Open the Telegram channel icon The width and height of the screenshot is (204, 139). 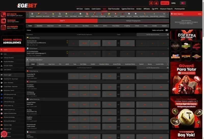click(x=3, y=21)
